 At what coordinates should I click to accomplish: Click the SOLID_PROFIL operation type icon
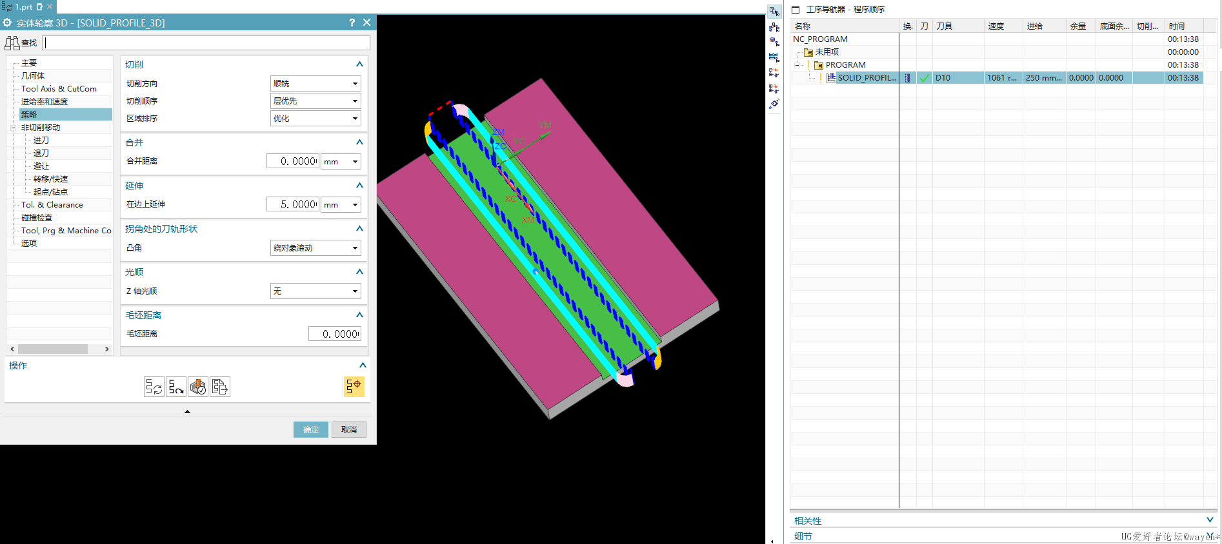831,78
